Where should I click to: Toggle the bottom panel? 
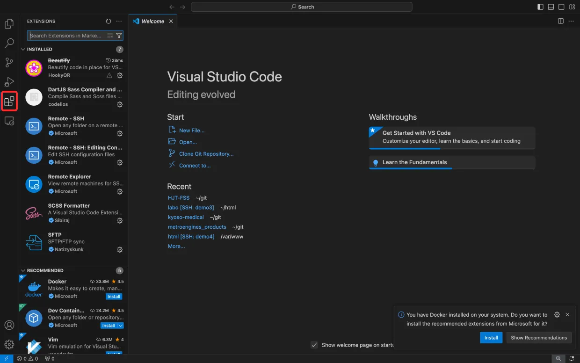551,7
